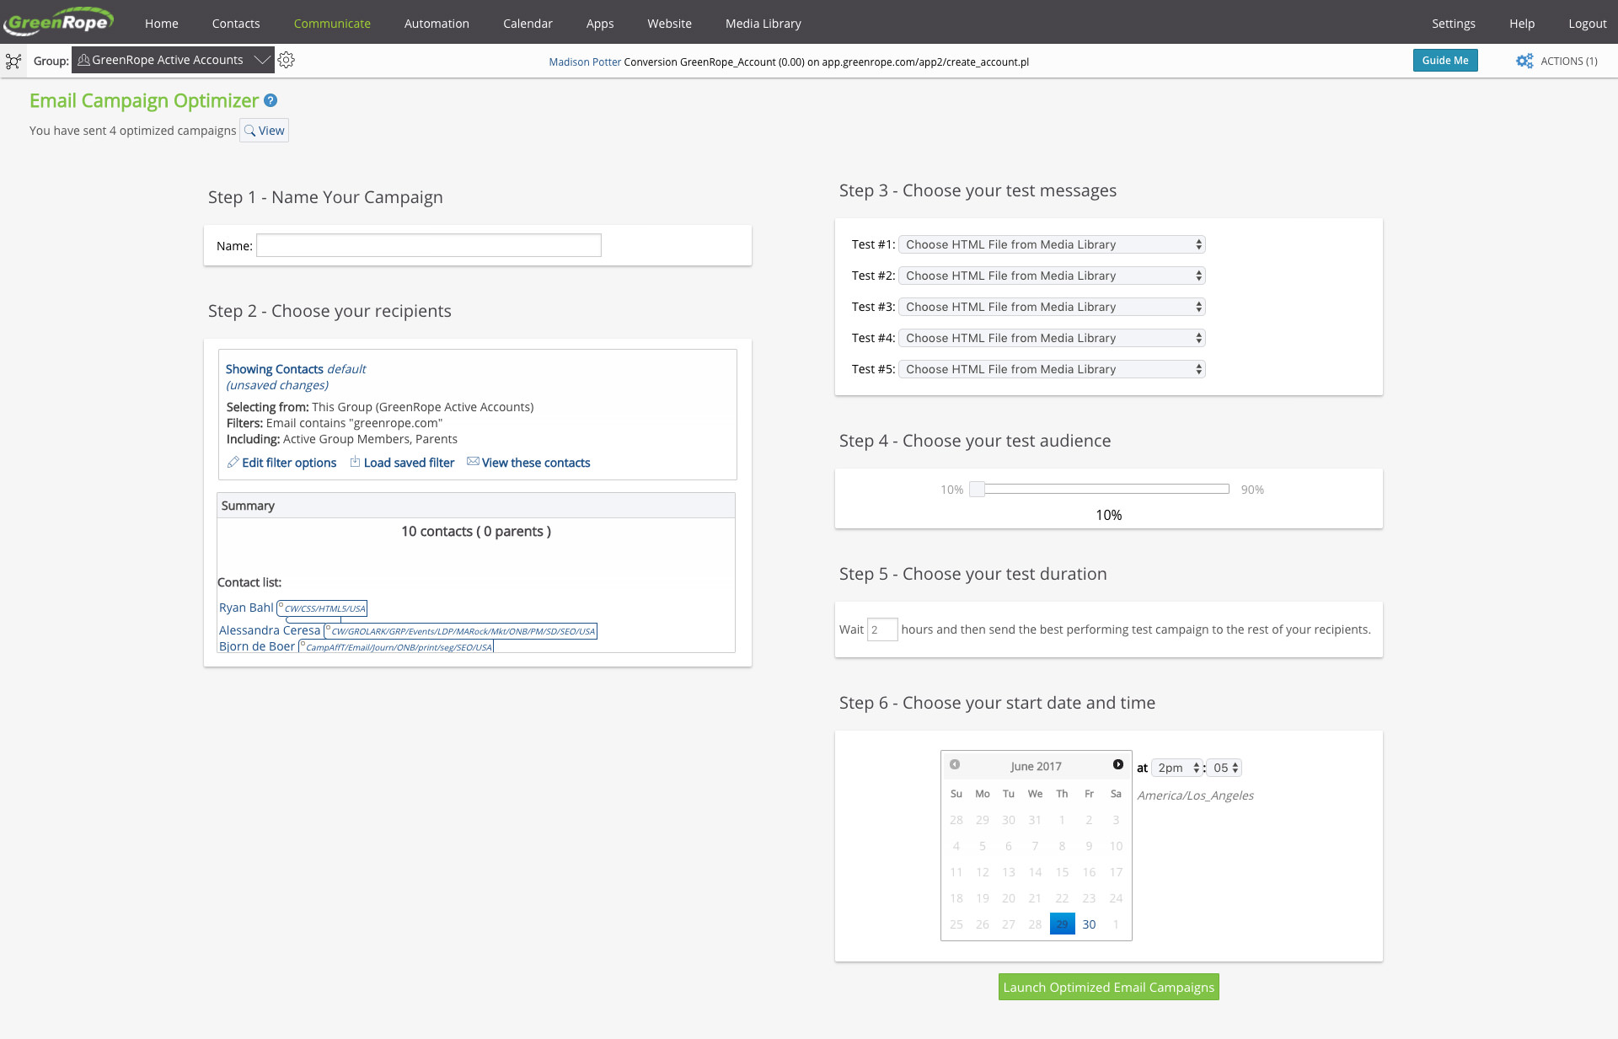Image resolution: width=1618 pixels, height=1039 pixels.
Task: Open the 2pm hour dropdown
Action: pyautogui.click(x=1177, y=768)
